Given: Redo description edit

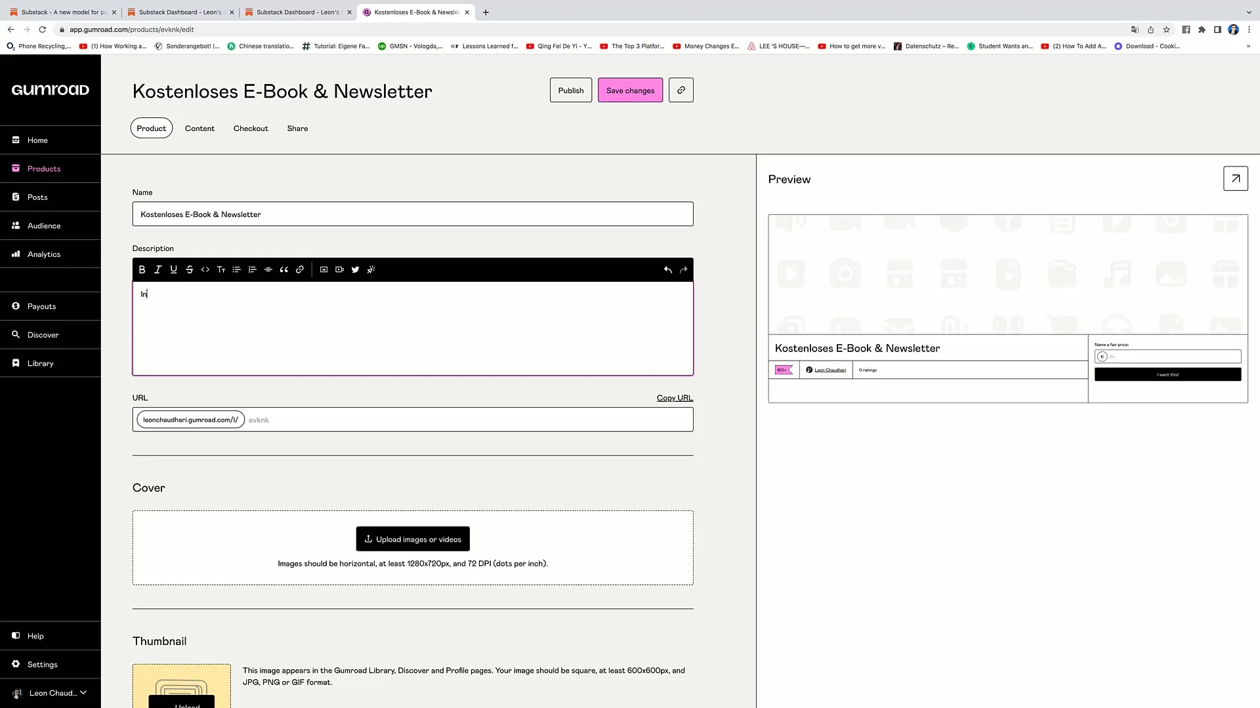Looking at the screenshot, I should click(x=683, y=269).
